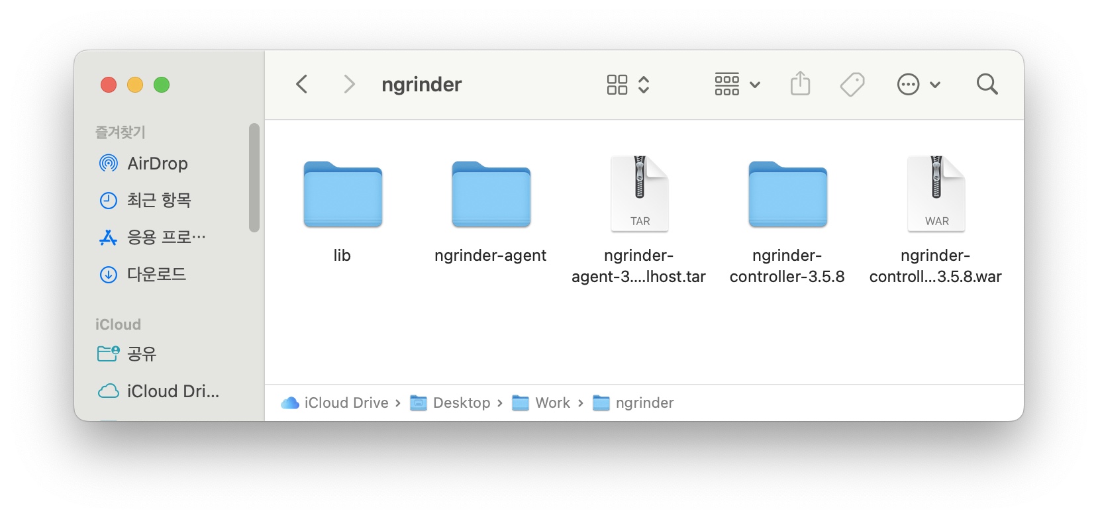
Task: Go forward with the right chevron
Action: [x=349, y=84]
